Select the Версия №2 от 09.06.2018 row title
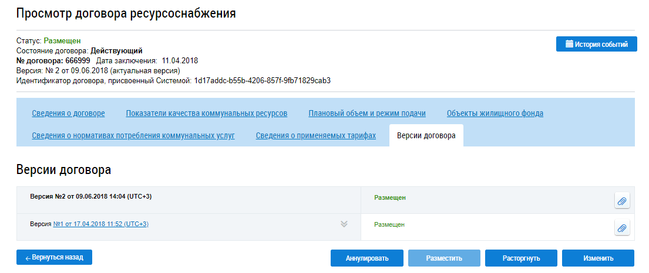Viewport: 649px width, 273px height. (91, 196)
